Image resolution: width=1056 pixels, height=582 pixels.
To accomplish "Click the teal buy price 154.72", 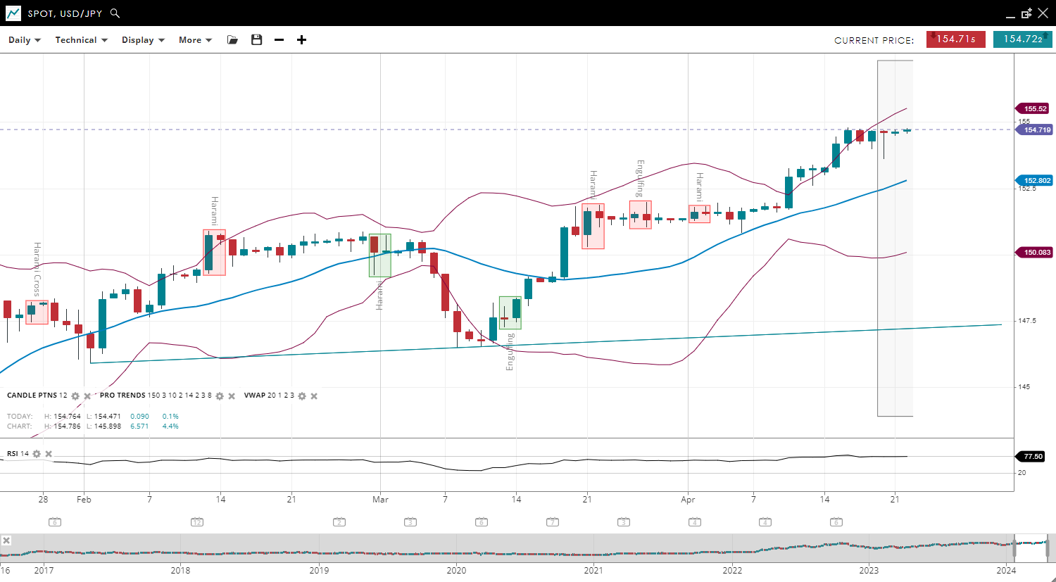I will tap(1022, 39).
